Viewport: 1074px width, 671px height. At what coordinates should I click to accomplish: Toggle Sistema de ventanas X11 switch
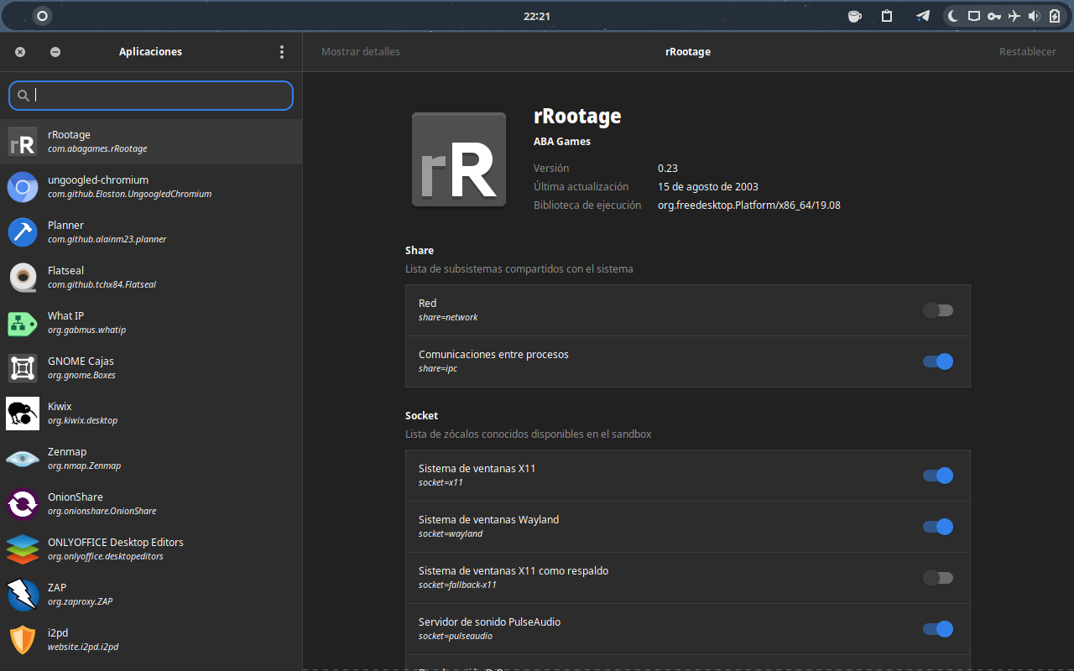(938, 476)
